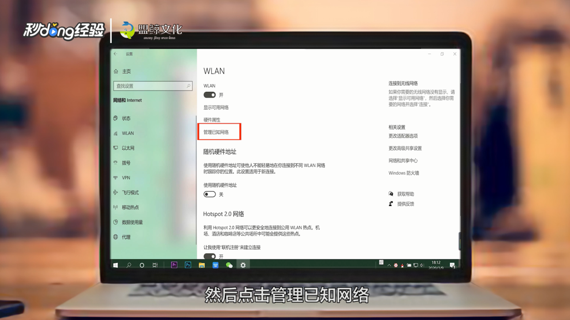The height and width of the screenshot is (320, 570).
Task: Click 获取帮助 get help link
Action: [406, 194]
